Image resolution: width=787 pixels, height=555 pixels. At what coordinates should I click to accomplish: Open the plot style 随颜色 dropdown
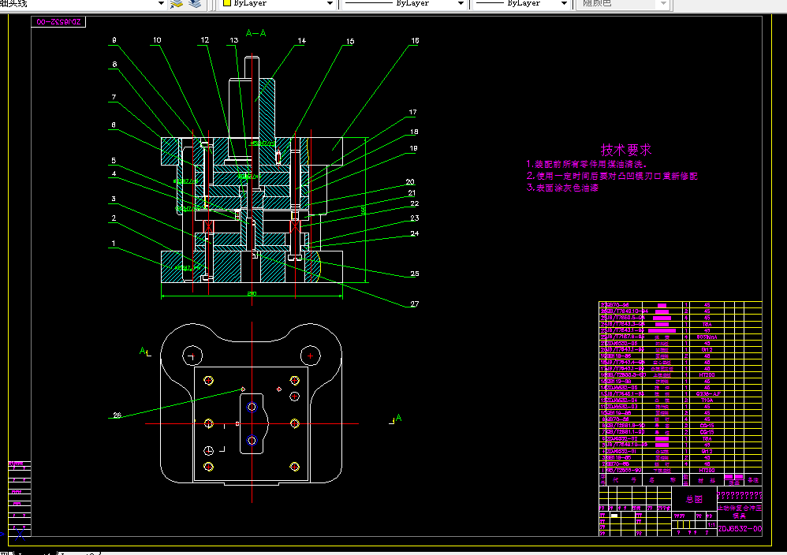tap(662, 4)
